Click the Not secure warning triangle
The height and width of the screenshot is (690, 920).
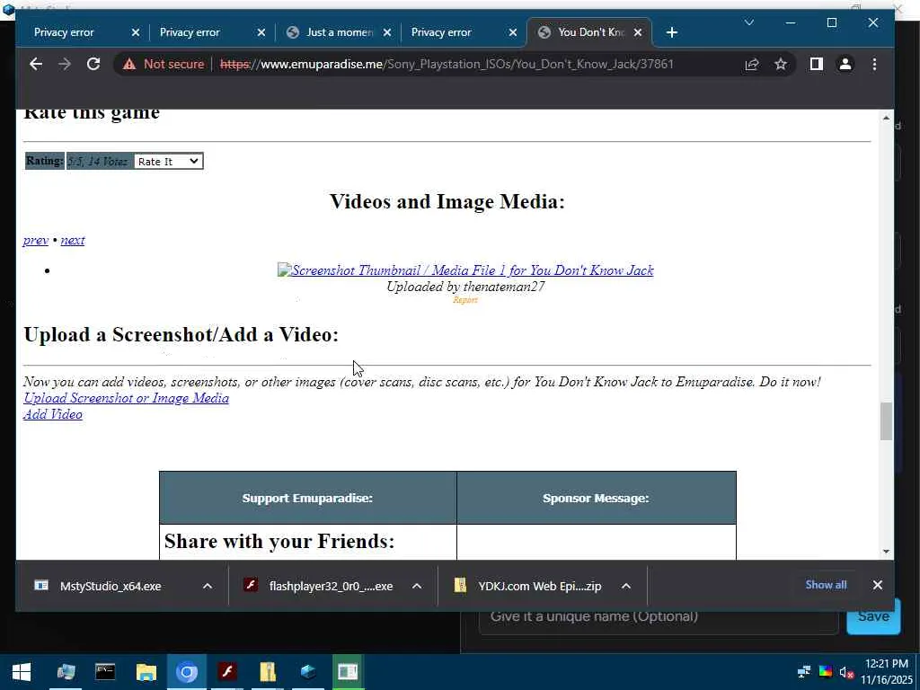pyautogui.click(x=129, y=64)
